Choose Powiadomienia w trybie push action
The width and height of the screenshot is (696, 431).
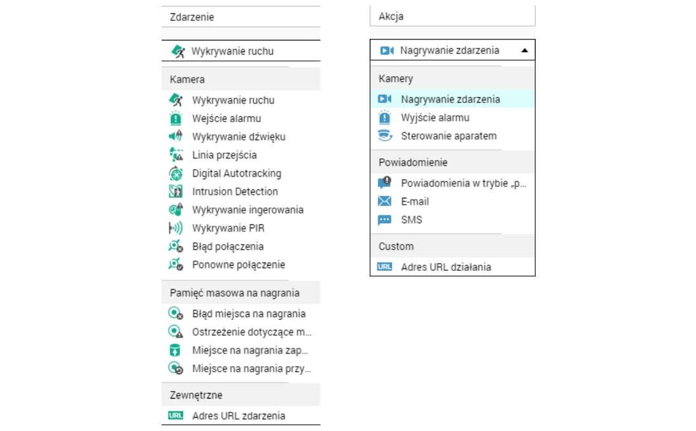point(464,183)
